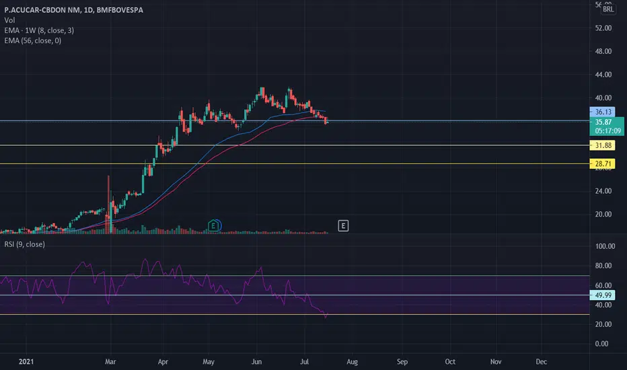
Task: Click the 52.00 price scale value
Action: tap(603, 28)
